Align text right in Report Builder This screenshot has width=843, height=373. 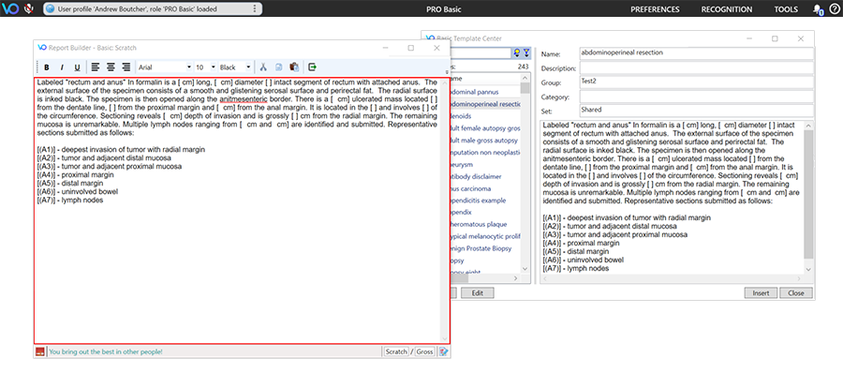pos(126,67)
